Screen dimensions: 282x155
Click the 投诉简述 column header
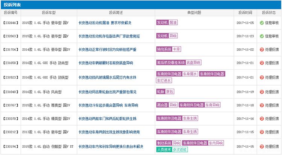click(116, 12)
